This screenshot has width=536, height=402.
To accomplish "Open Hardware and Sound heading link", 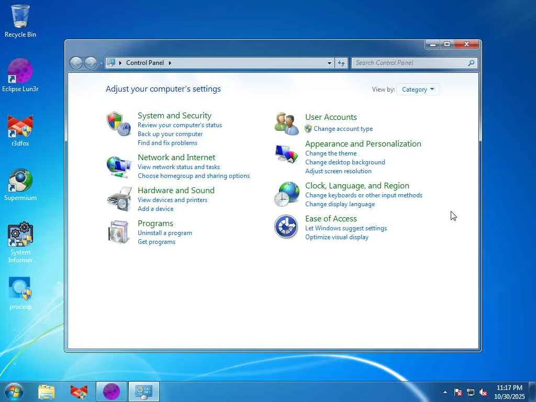I will tap(176, 190).
